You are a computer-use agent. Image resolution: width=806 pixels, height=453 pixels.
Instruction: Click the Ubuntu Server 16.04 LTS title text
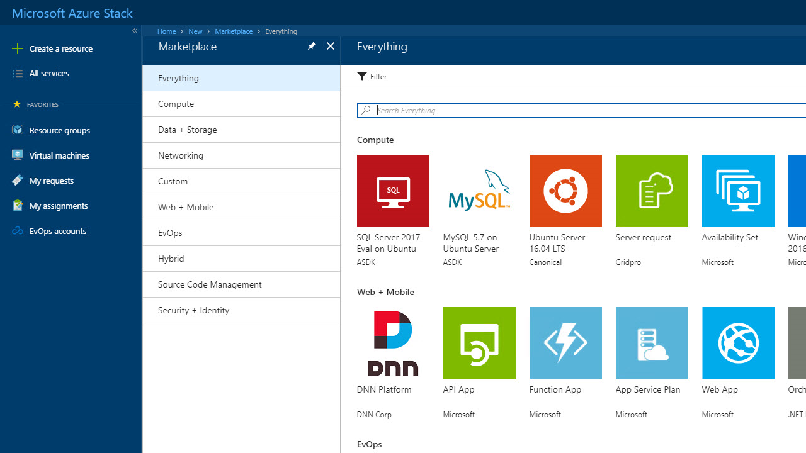tap(557, 243)
